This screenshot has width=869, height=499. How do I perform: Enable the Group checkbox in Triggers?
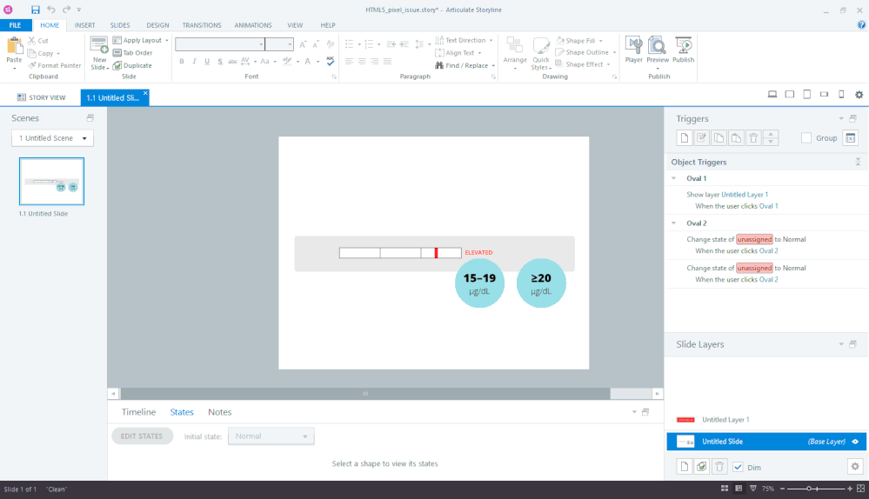(x=806, y=138)
